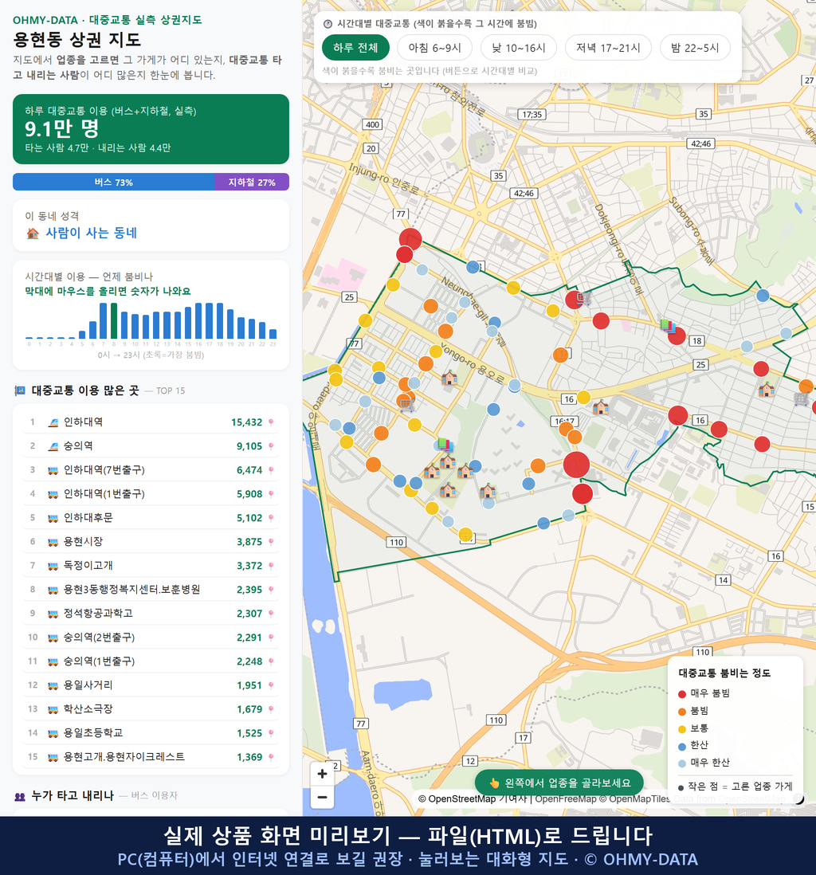Click the pin icon on 인하대역 15,432 row
The height and width of the screenshot is (875, 816).
[271, 422]
